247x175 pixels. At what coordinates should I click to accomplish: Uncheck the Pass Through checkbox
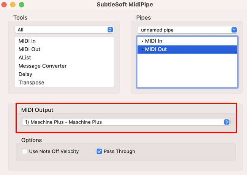99,152
